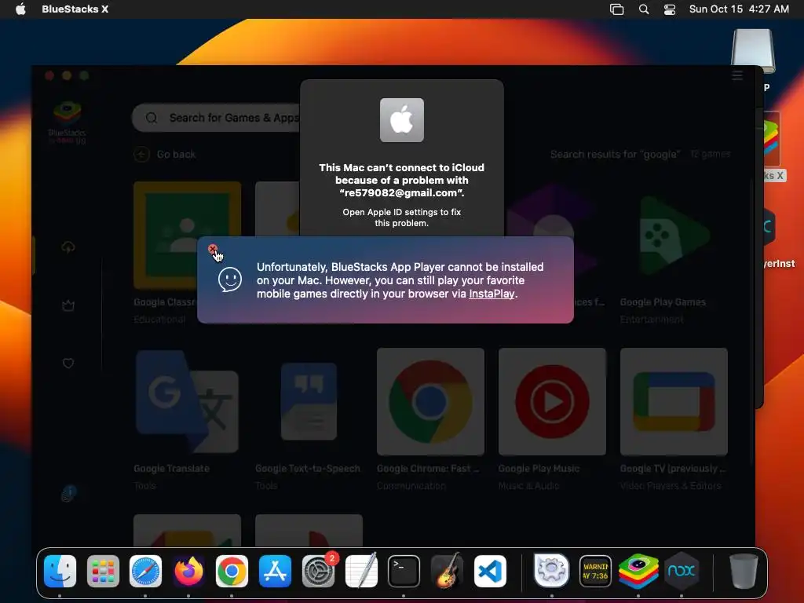Close the BlueStacks notification with red X
The width and height of the screenshot is (804, 603).
click(x=212, y=249)
